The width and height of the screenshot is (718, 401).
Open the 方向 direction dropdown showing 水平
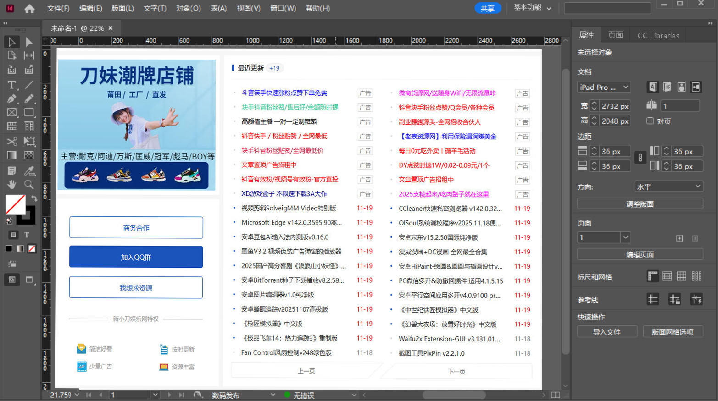pyautogui.click(x=668, y=186)
